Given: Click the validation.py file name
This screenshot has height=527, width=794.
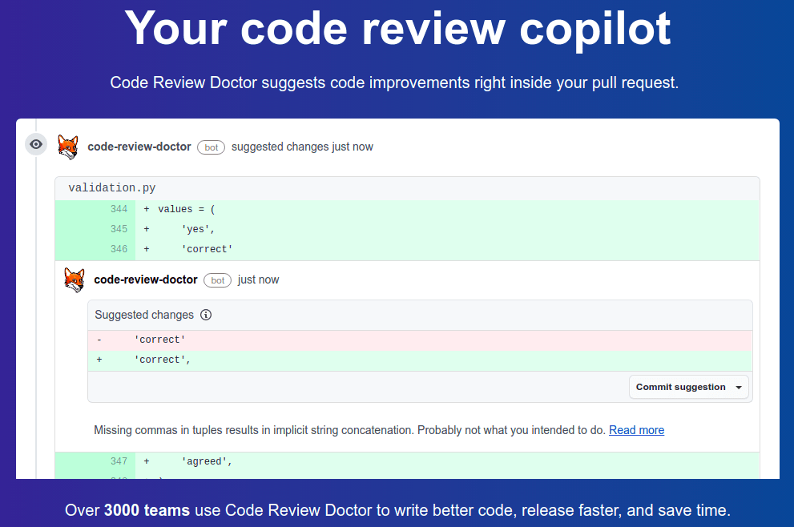Looking at the screenshot, I should (x=112, y=188).
